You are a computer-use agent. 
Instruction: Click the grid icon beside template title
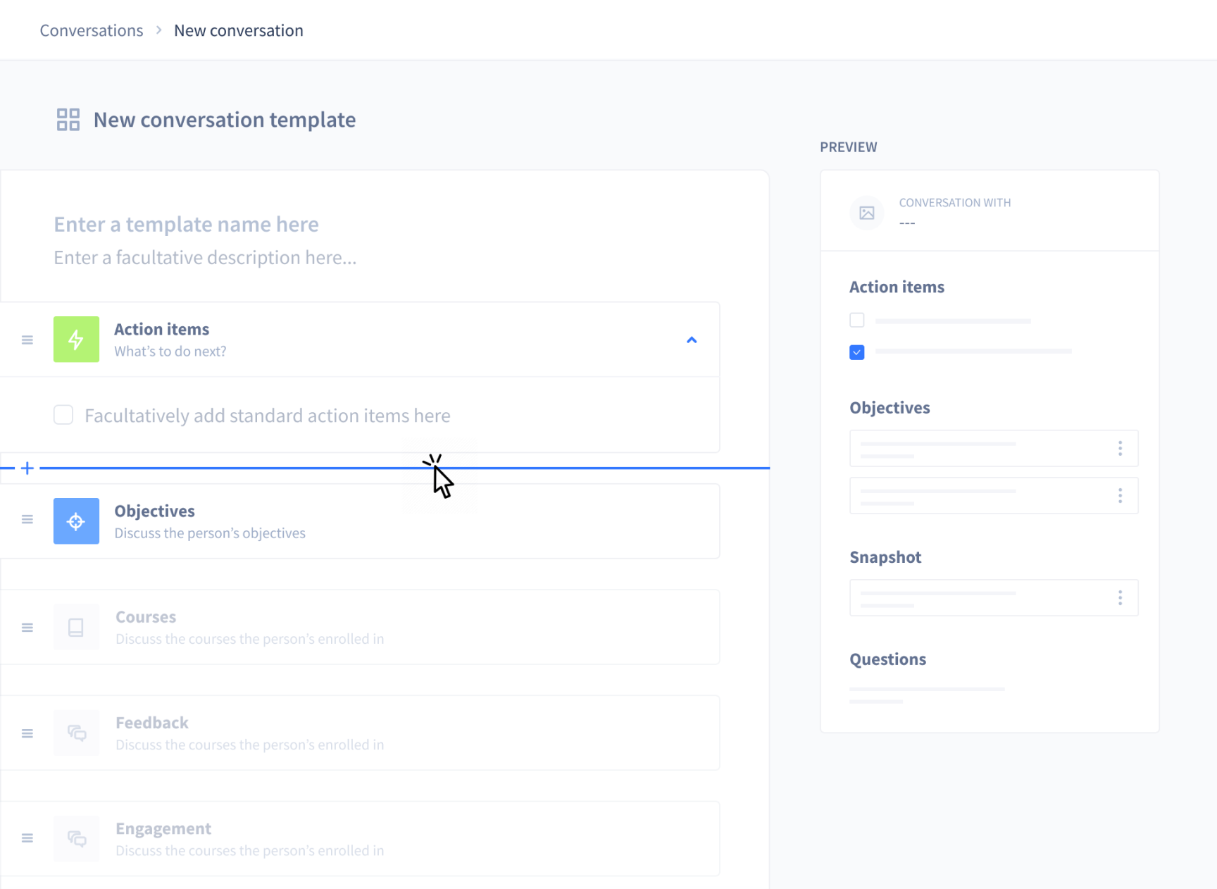[68, 120]
